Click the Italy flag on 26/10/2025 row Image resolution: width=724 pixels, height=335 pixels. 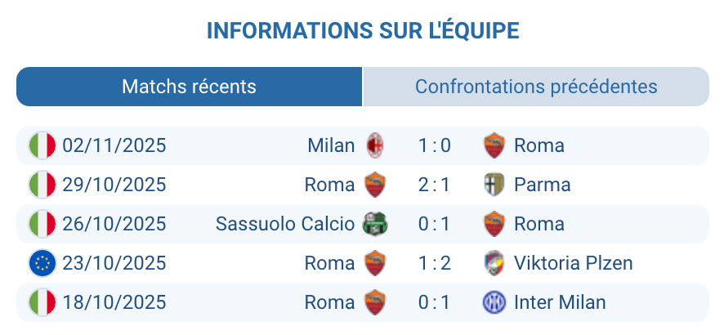pyautogui.click(x=42, y=224)
